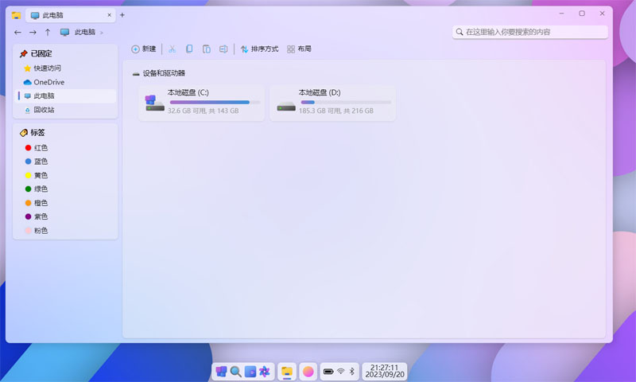Expand the breadcrumb chevron after 此电脑
The width and height of the screenshot is (636, 382).
click(x=102, y=33)
